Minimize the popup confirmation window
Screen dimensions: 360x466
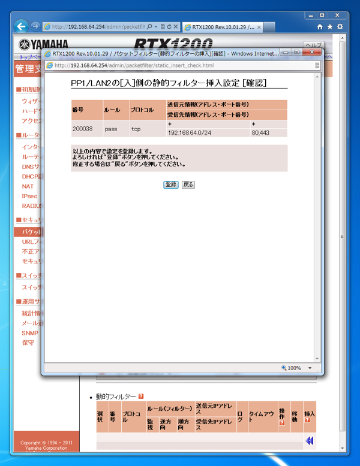(286, 52)
